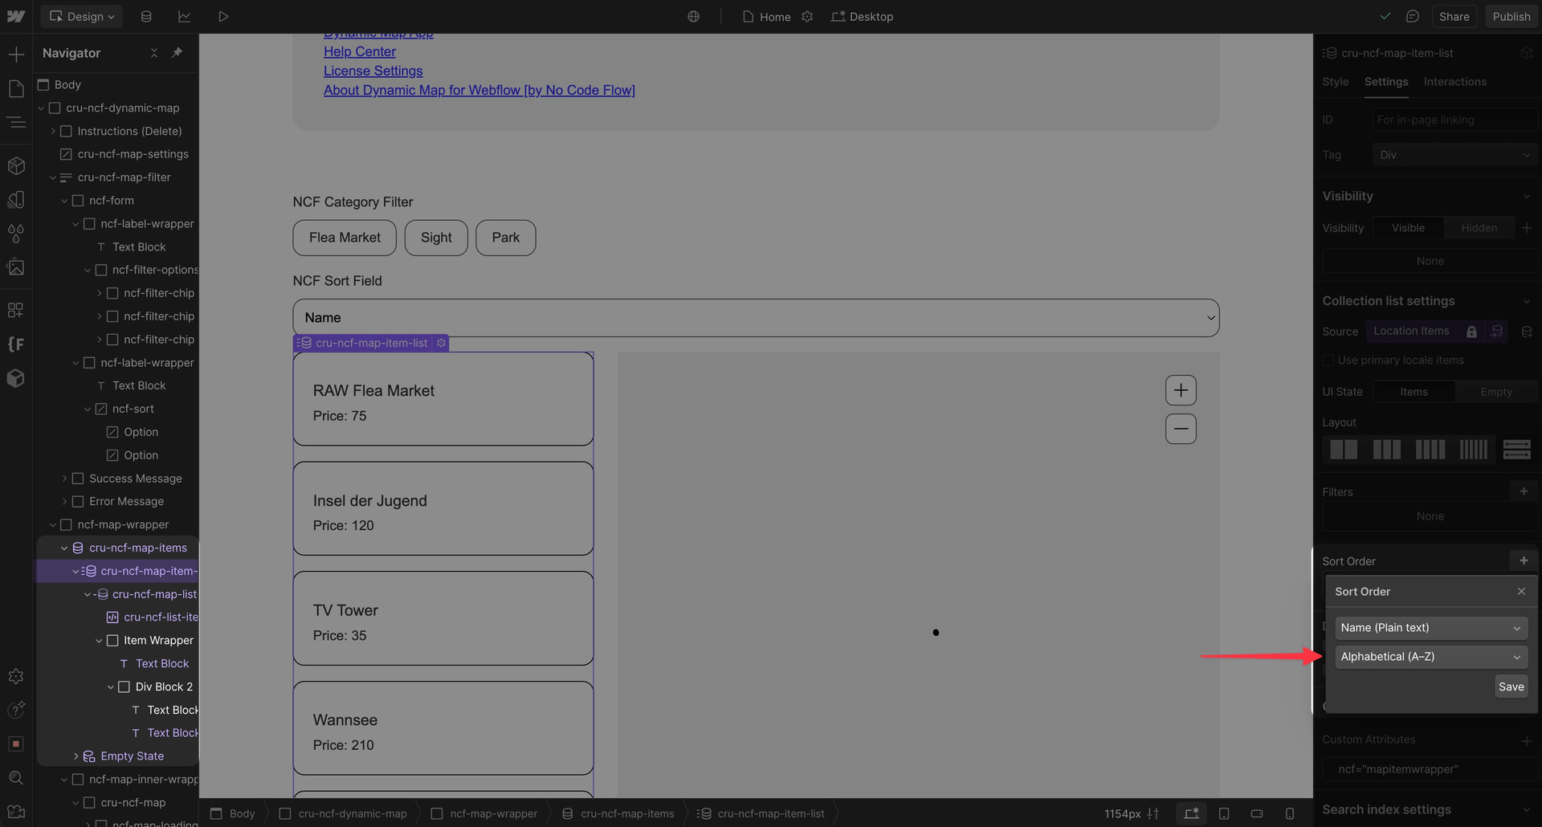Switch UI State to Empty

pos(1495,392)
